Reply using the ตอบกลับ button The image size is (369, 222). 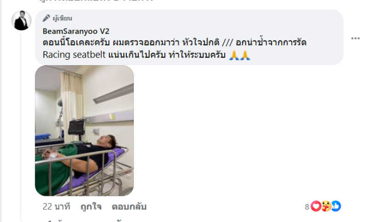(129, 207)
